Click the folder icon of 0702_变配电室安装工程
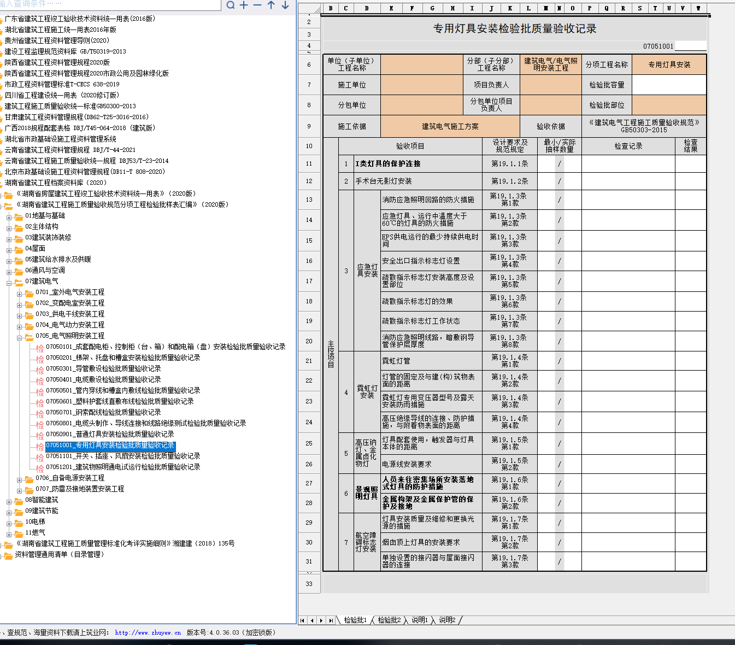 tap(30, 304)
